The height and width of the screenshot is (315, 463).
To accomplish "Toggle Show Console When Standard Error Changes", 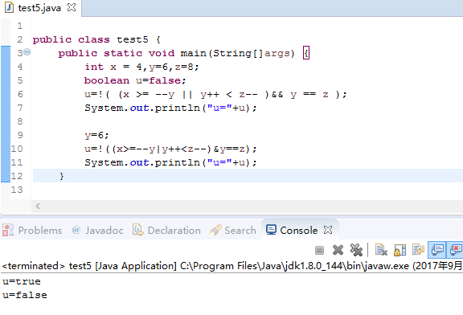I will coord(456,250).
